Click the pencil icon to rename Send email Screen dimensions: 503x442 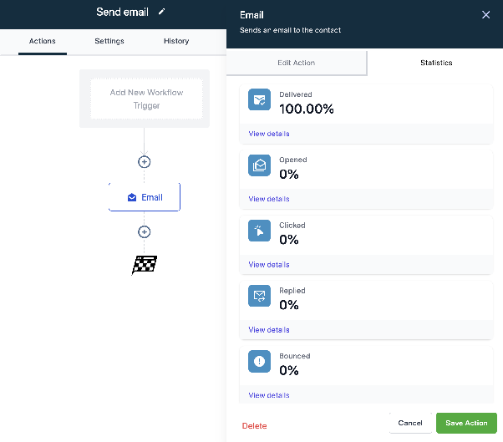162,12
